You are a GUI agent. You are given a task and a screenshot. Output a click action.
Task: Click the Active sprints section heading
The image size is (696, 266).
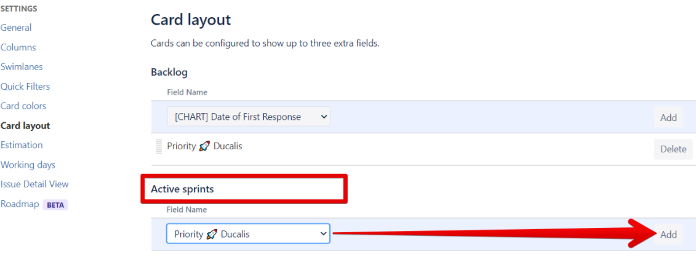[182, 189]
